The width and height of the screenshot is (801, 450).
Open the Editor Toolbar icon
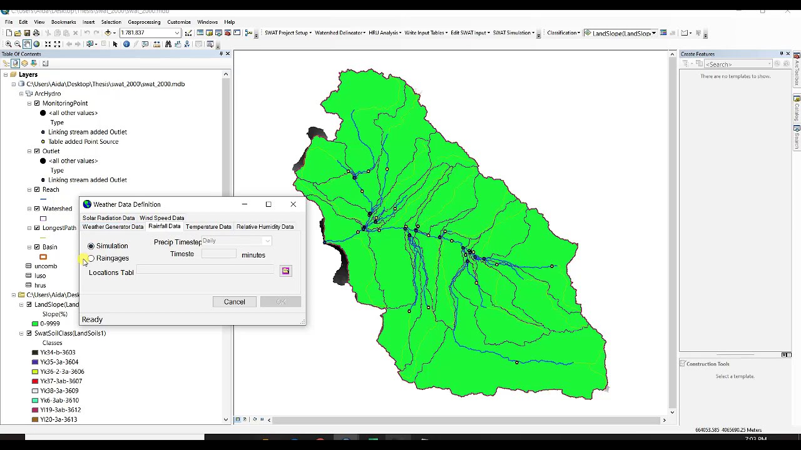click(x=188, y=32)
